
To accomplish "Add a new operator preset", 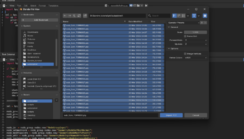I will 202,23.
